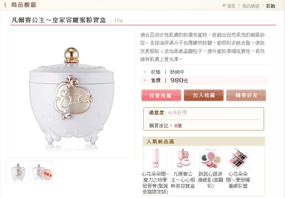
Task: Click the 我要推薦 button
Action: click(161, 95)
